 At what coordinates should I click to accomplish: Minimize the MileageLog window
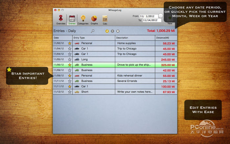pos(59,10)
